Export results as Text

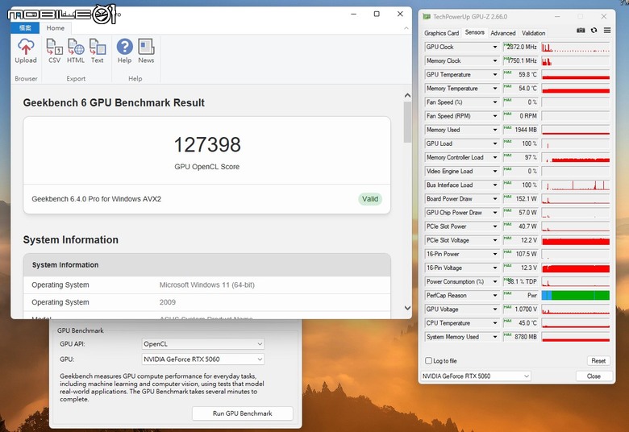coord(97,51)
